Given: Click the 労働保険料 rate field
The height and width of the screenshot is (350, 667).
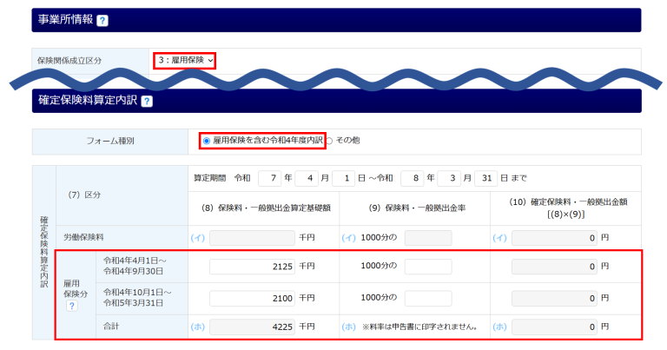Looking at the screenshot, I should [x=428, y=238].
